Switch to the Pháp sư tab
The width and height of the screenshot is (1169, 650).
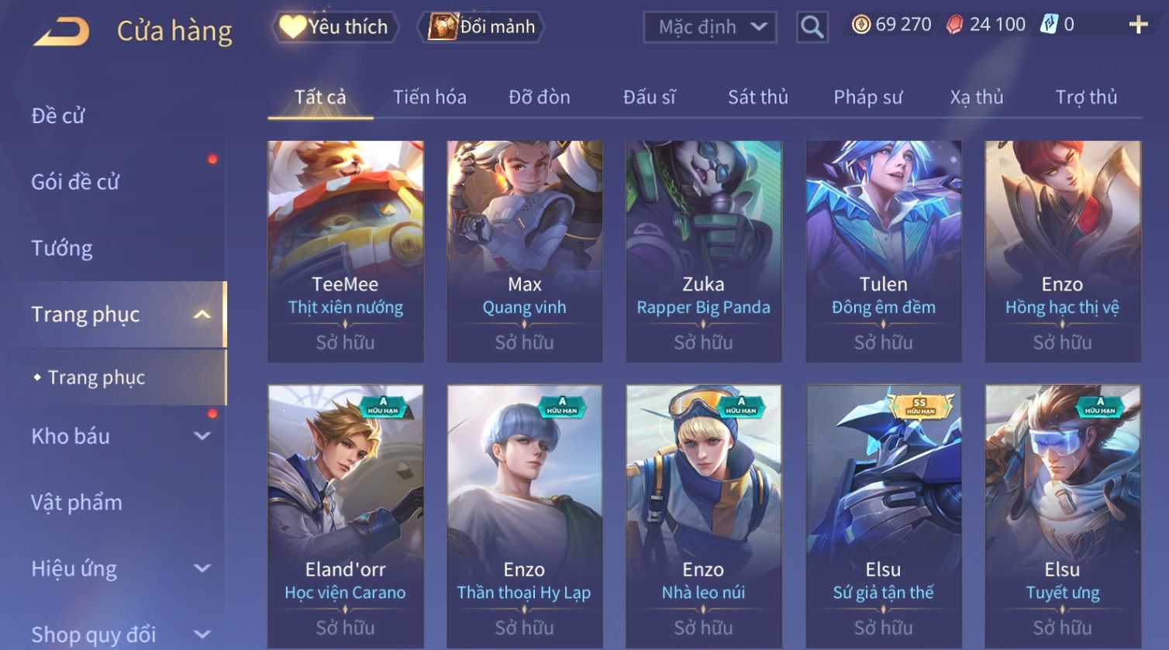click(867, 97)
